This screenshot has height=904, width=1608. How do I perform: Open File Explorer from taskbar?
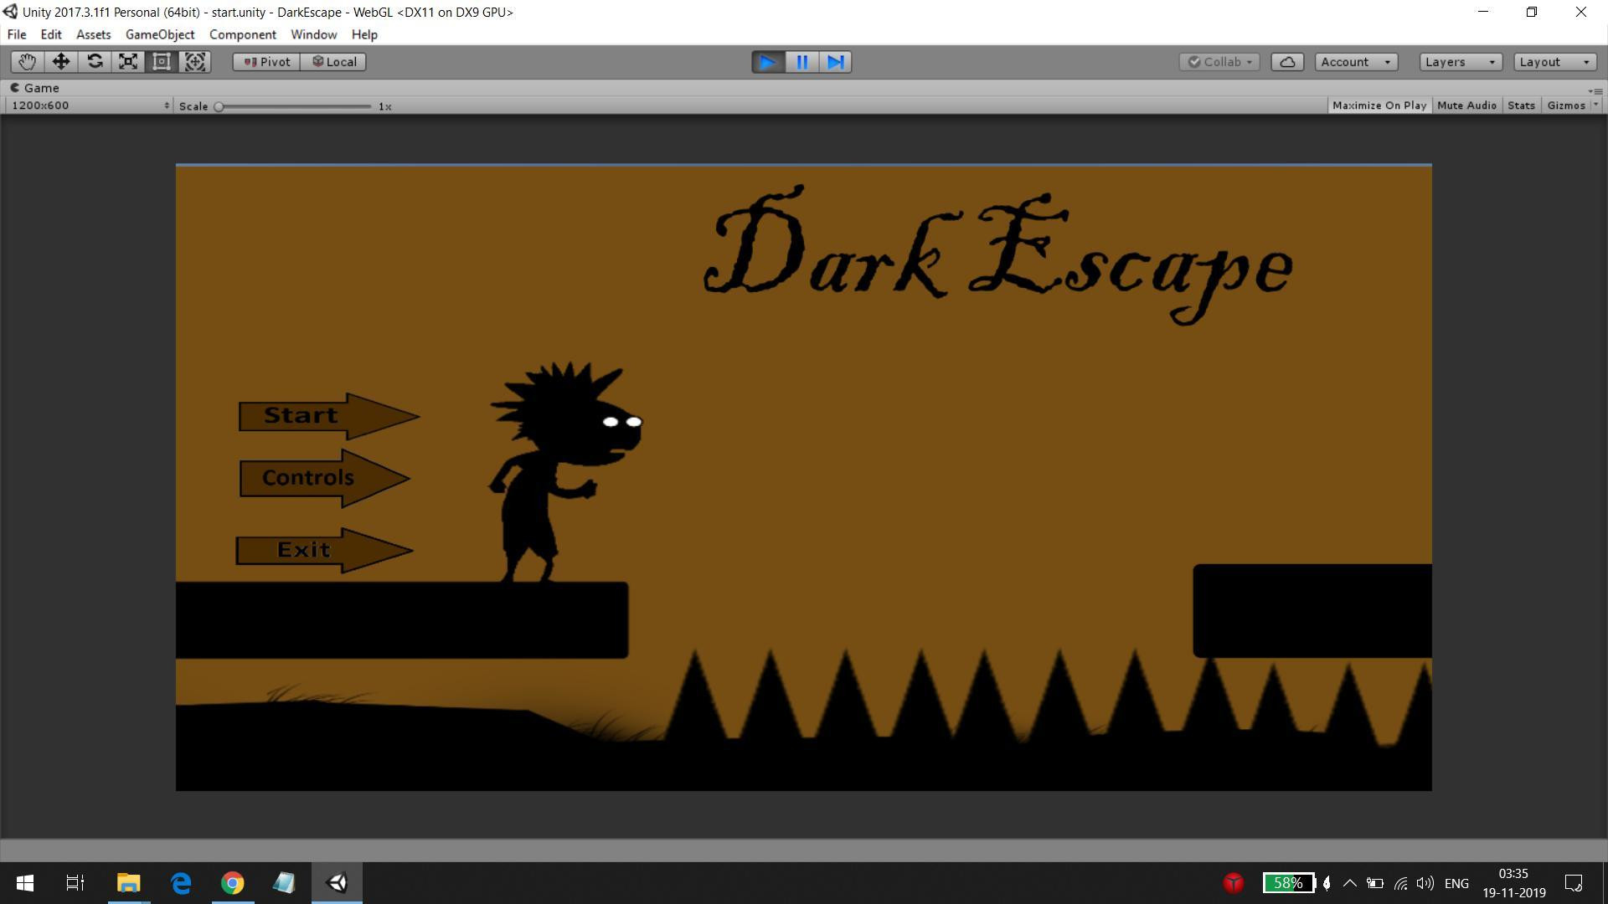pos(128,883)
